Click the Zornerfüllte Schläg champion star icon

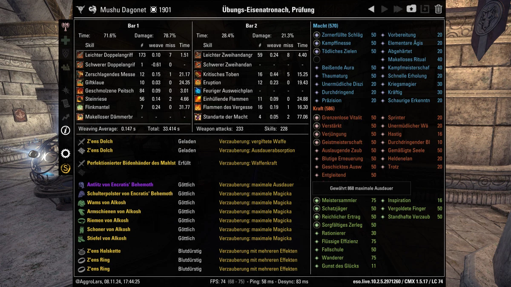tap(316, 35)
